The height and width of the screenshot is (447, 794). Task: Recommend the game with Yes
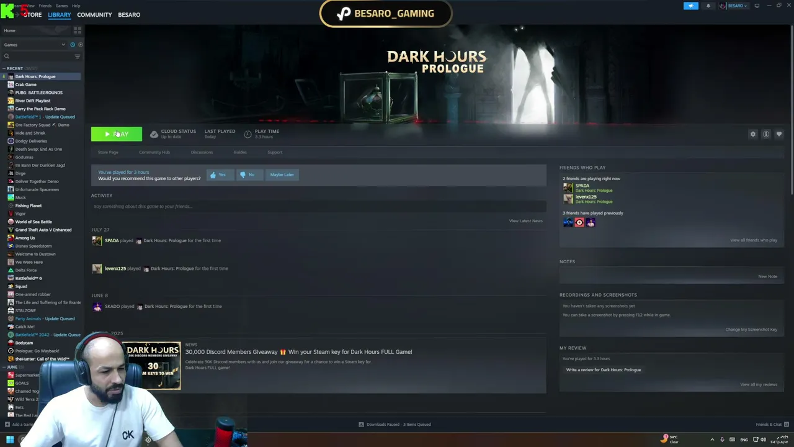[219, 175]
